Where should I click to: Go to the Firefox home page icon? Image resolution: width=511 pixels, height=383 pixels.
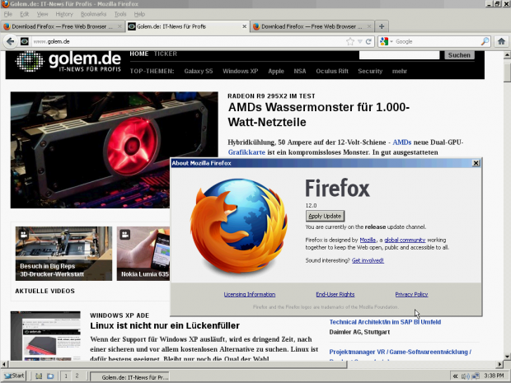coord(501,41)
